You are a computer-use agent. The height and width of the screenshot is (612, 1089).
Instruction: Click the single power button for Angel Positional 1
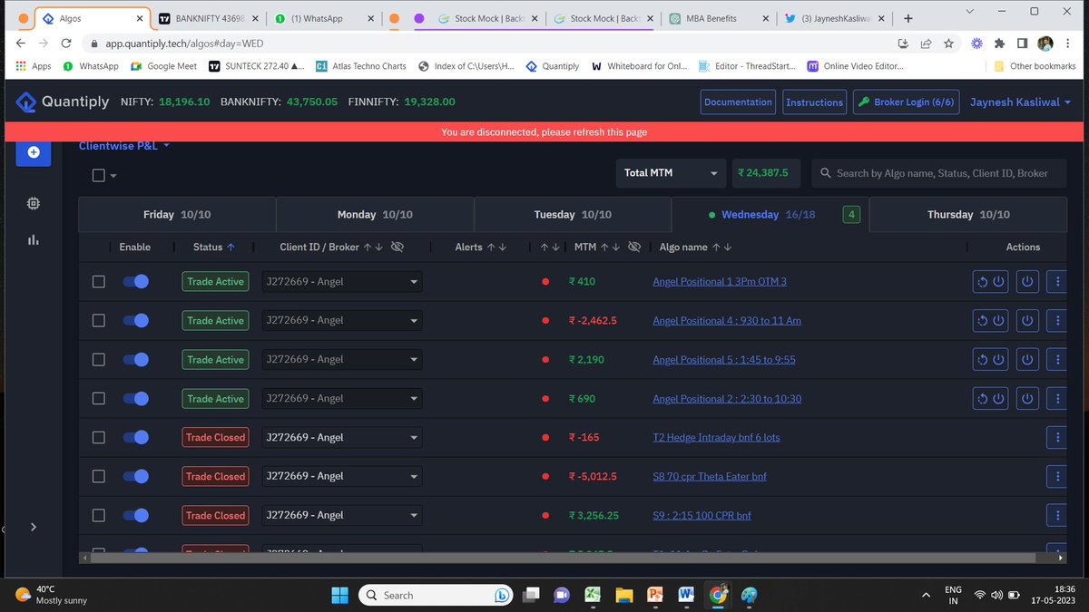1027,282
